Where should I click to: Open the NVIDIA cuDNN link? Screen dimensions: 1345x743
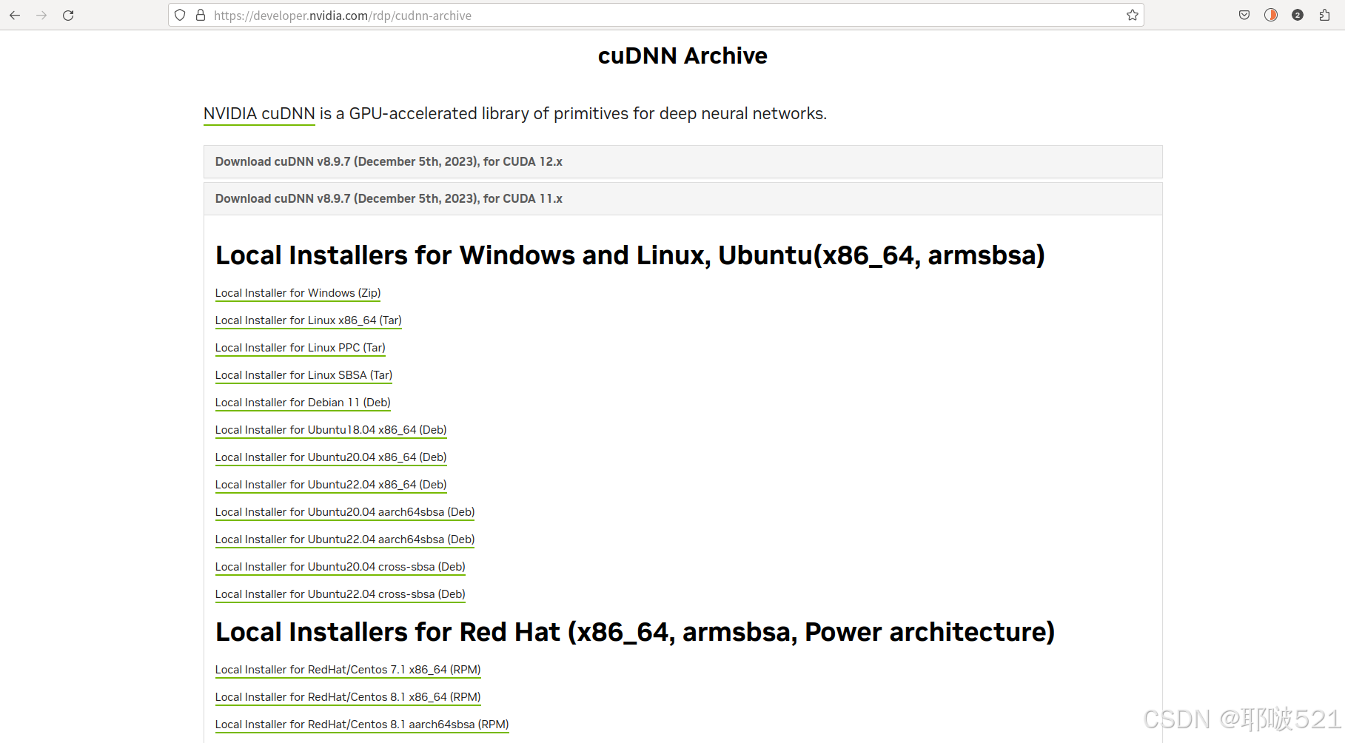[259, 113]
